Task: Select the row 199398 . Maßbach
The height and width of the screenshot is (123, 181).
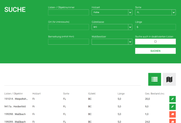Action: (90, 114)
